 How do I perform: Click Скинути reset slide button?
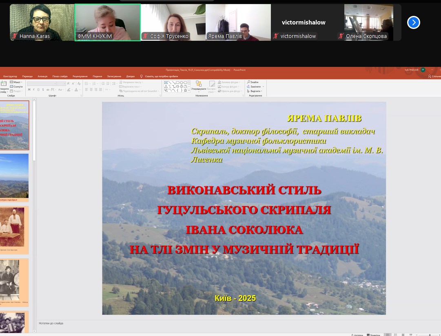(x=16, y=86)
